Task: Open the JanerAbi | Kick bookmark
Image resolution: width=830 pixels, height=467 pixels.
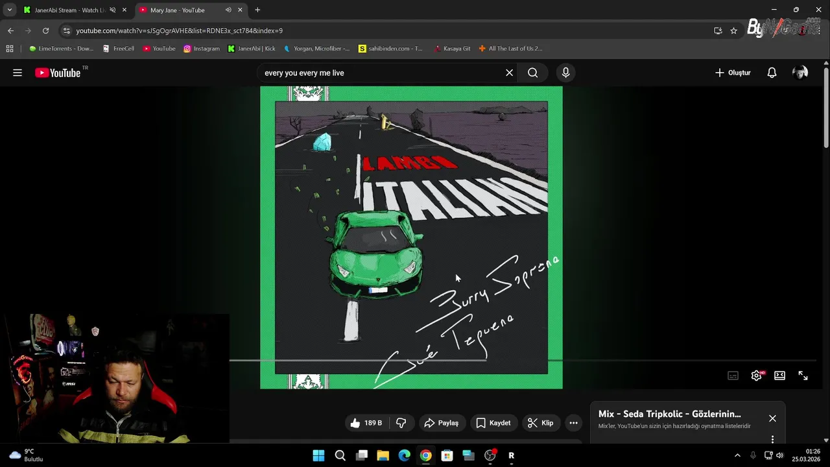Action: pyautogui.click(x=252, y=49)
